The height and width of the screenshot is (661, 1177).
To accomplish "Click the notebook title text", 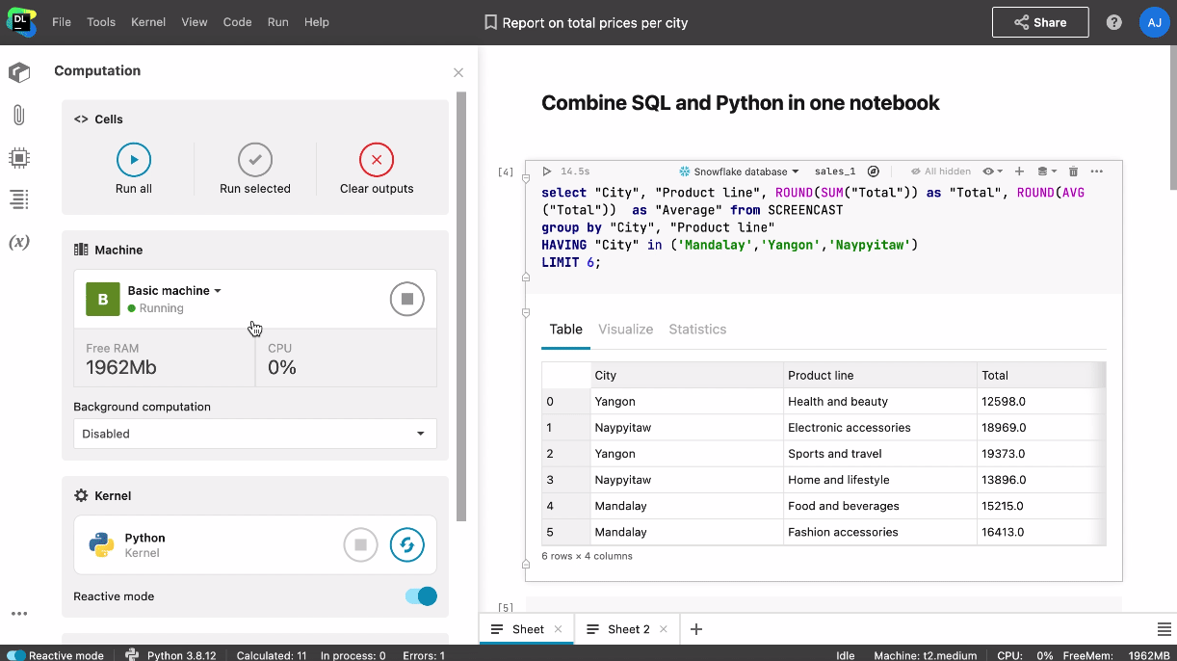I will 595,22.
